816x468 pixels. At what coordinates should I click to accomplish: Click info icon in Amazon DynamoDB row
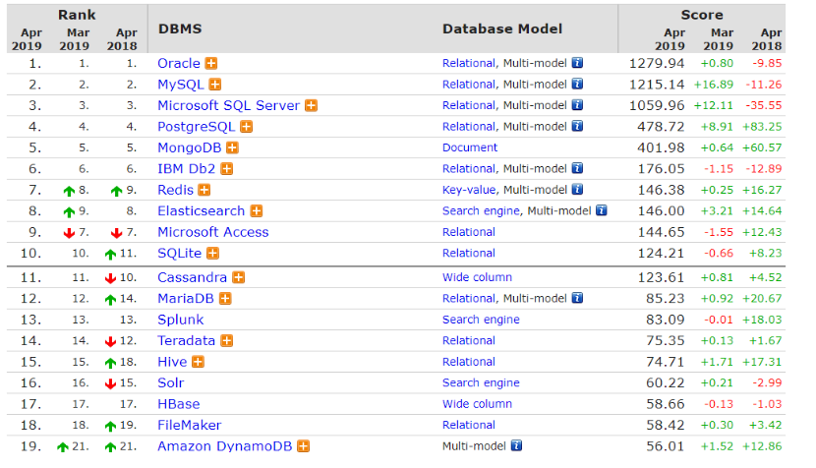click(515, 446)
